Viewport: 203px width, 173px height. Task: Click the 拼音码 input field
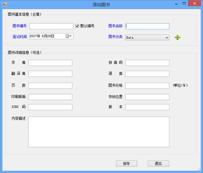[x=147, y=63]
